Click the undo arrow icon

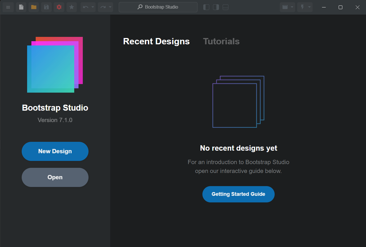(x=86, y=7)
